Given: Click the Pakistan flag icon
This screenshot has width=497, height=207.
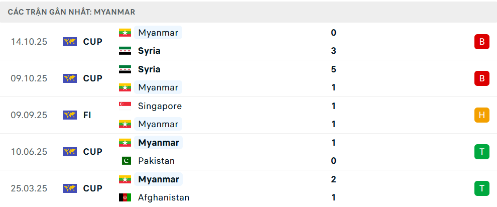Looking at the screenshot, I should click(x=125, y=161).
